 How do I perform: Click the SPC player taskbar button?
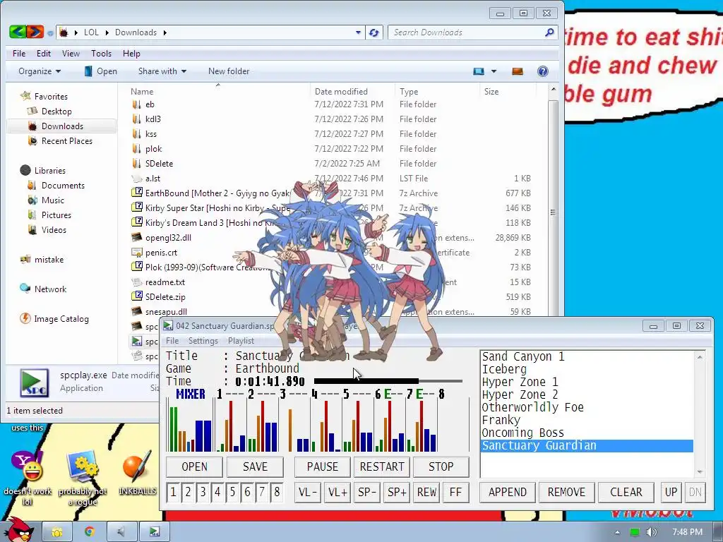pos(155,532)
